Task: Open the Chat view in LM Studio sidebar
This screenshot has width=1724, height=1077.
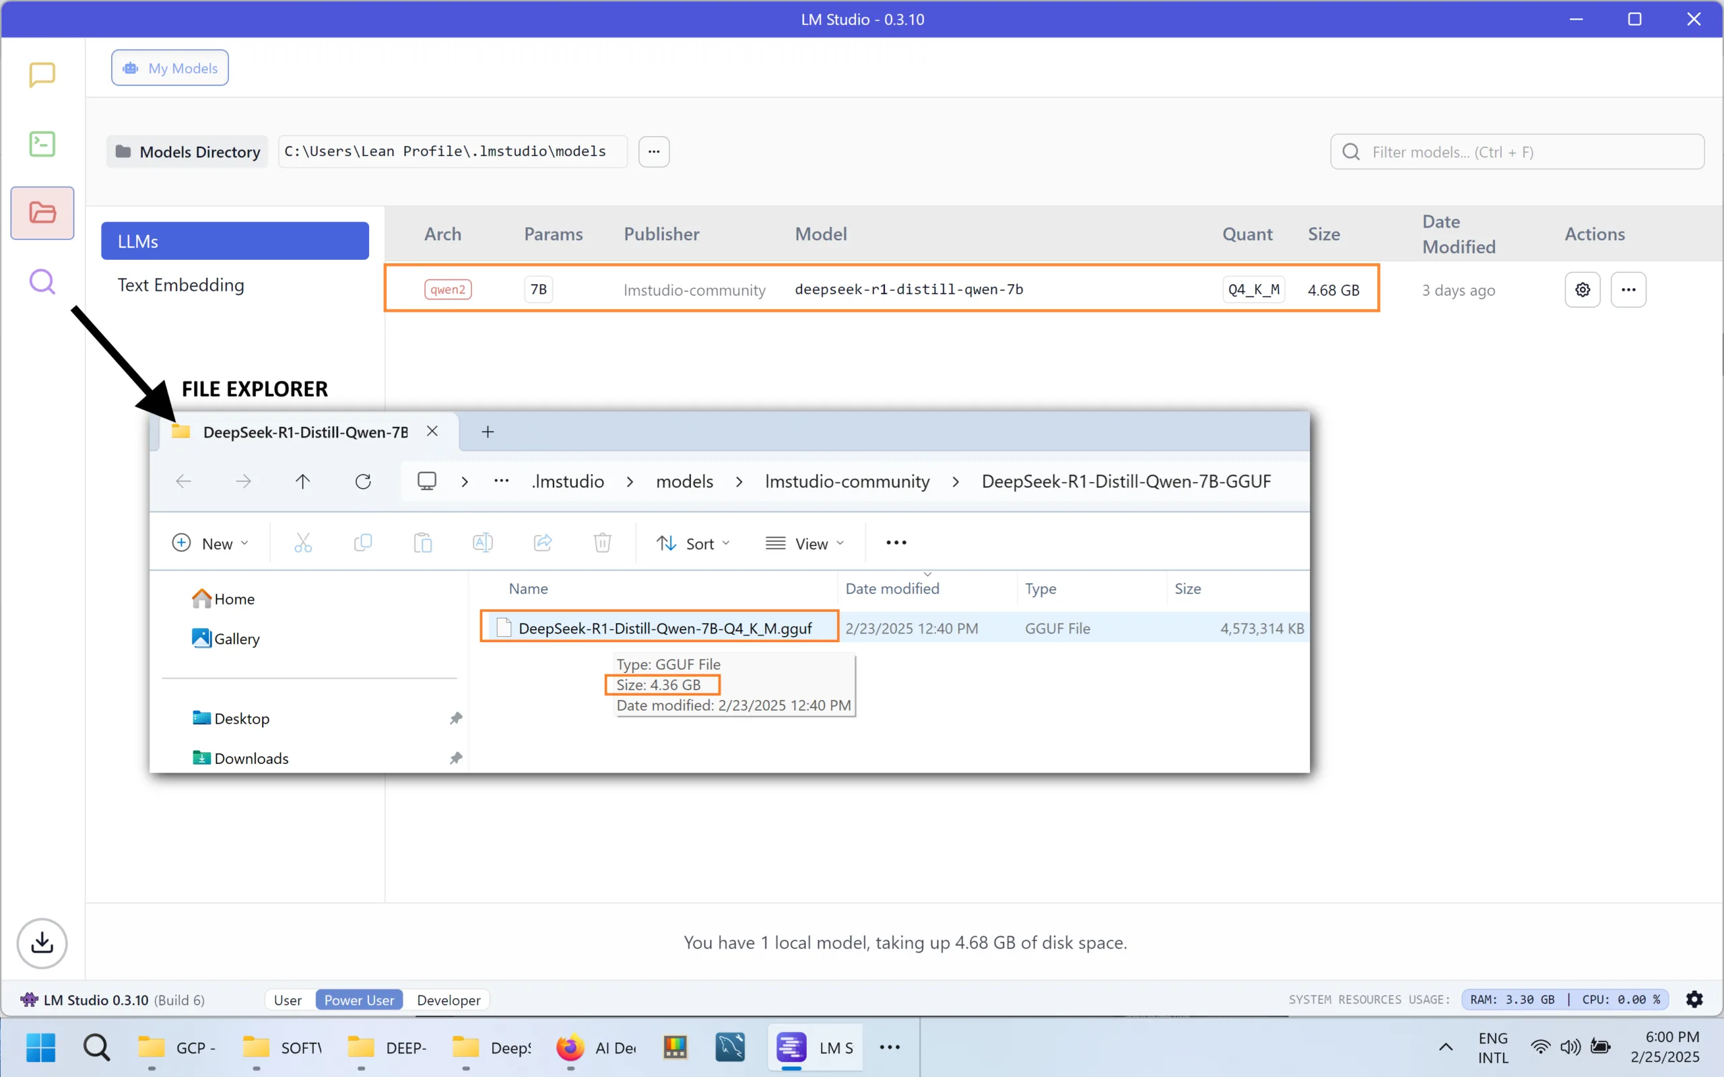Action: [x=42, y=74]
